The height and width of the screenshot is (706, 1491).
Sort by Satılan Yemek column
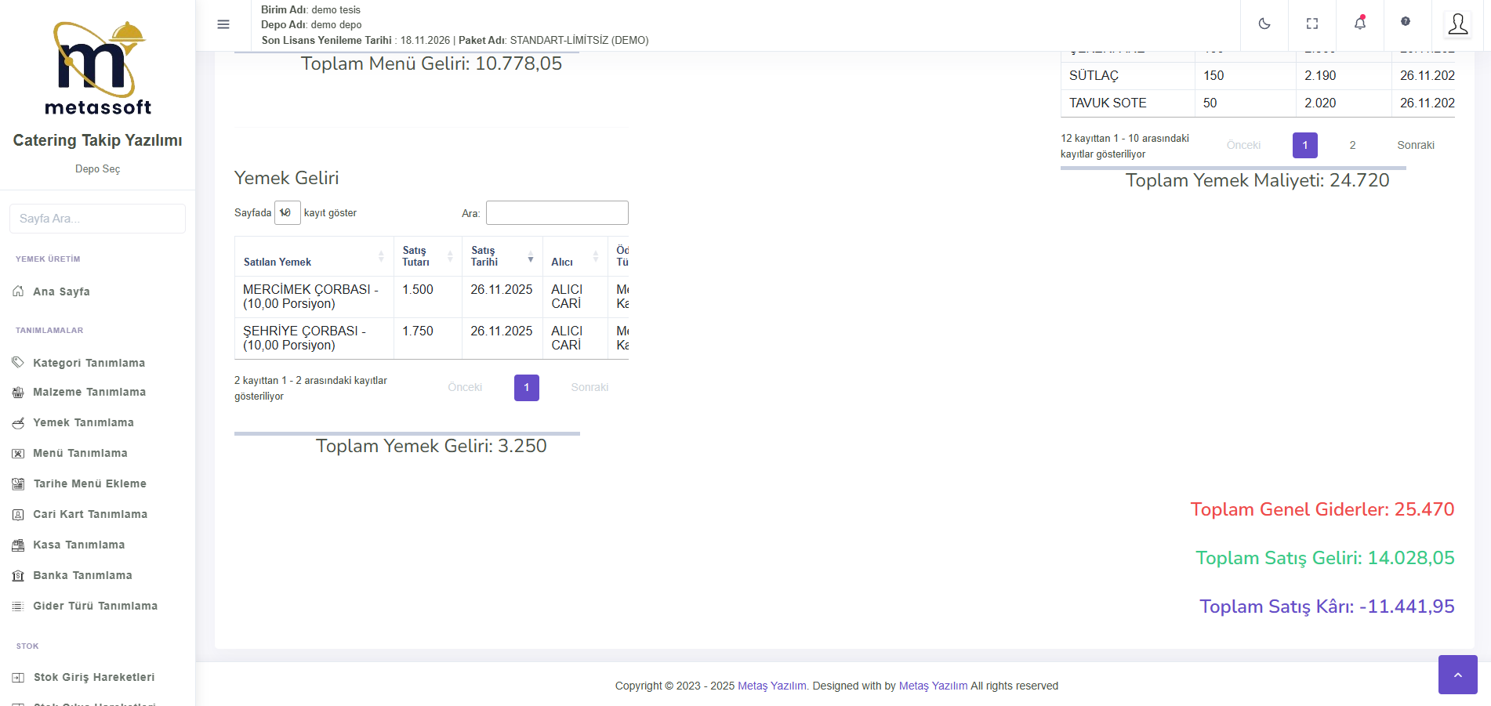(x=314, y=256)
